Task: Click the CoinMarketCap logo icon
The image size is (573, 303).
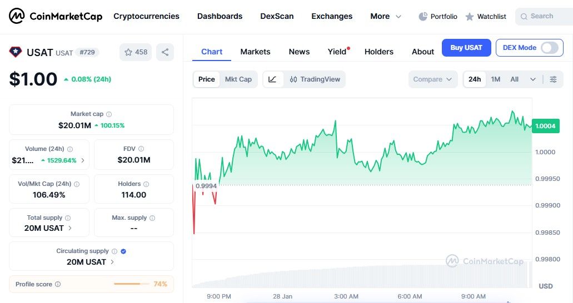Action: [17, 16]
